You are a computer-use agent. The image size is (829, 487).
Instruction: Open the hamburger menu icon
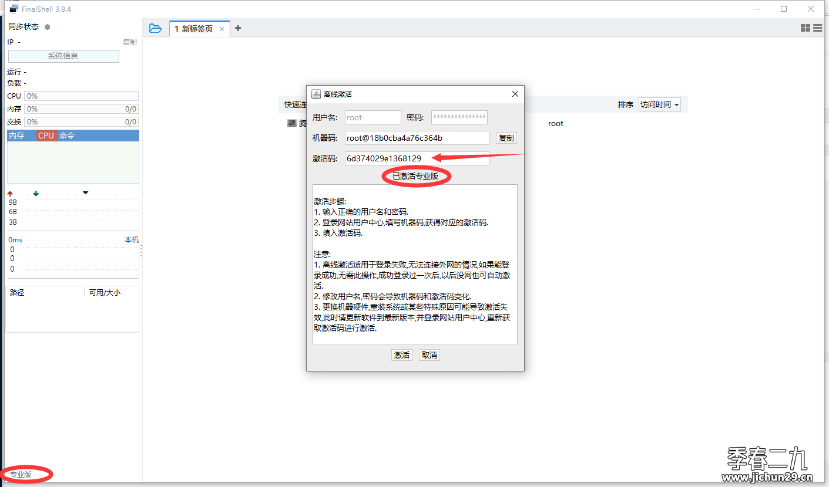point(818,28)
